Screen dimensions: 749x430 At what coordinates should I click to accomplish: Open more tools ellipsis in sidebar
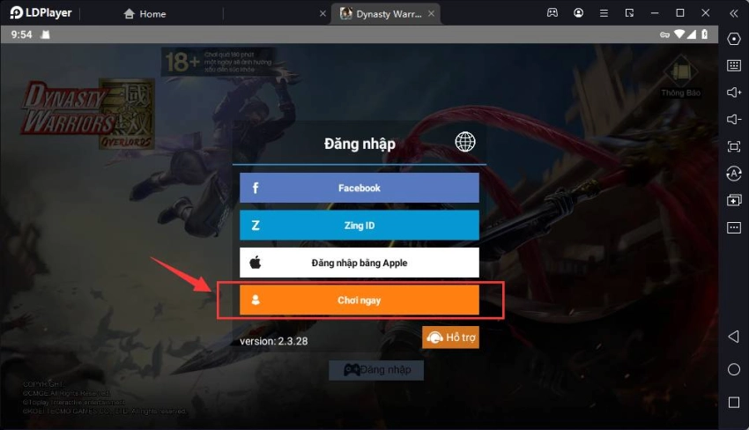734,227
